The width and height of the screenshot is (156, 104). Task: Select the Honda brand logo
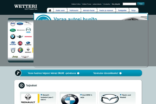pos(28,37)
